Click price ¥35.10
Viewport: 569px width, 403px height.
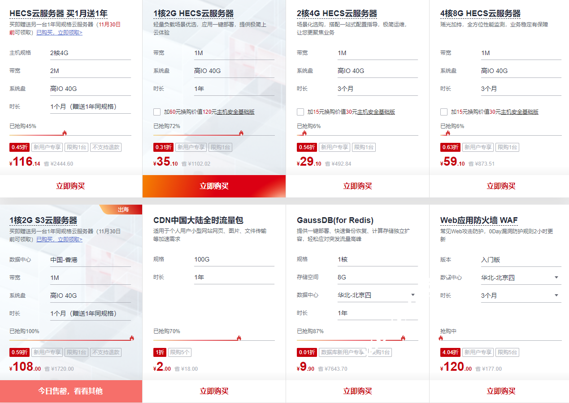pyautogui.click(x=165, y=162)
